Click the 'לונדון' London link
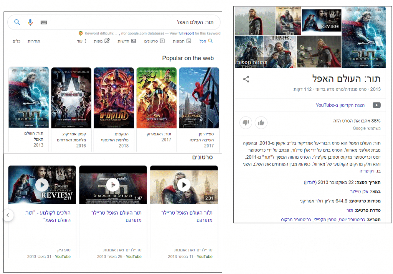 tap(310, 182)
